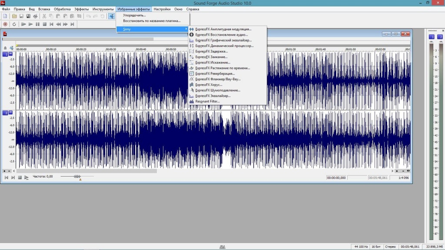This screenshot has height=250, width=445.
Task: Click Rewind in the transport toolbar
Action: [x=58, y=24]
